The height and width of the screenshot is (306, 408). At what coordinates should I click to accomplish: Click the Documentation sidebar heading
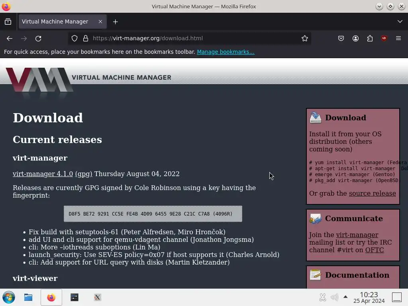pos(357,275)
